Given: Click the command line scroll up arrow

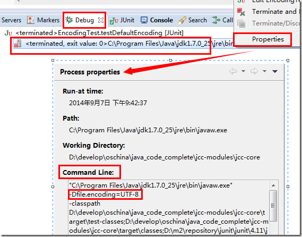Looking at the screenshot, I should (x=273, y=185).
